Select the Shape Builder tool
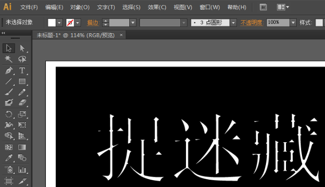 tap(8, 136)
